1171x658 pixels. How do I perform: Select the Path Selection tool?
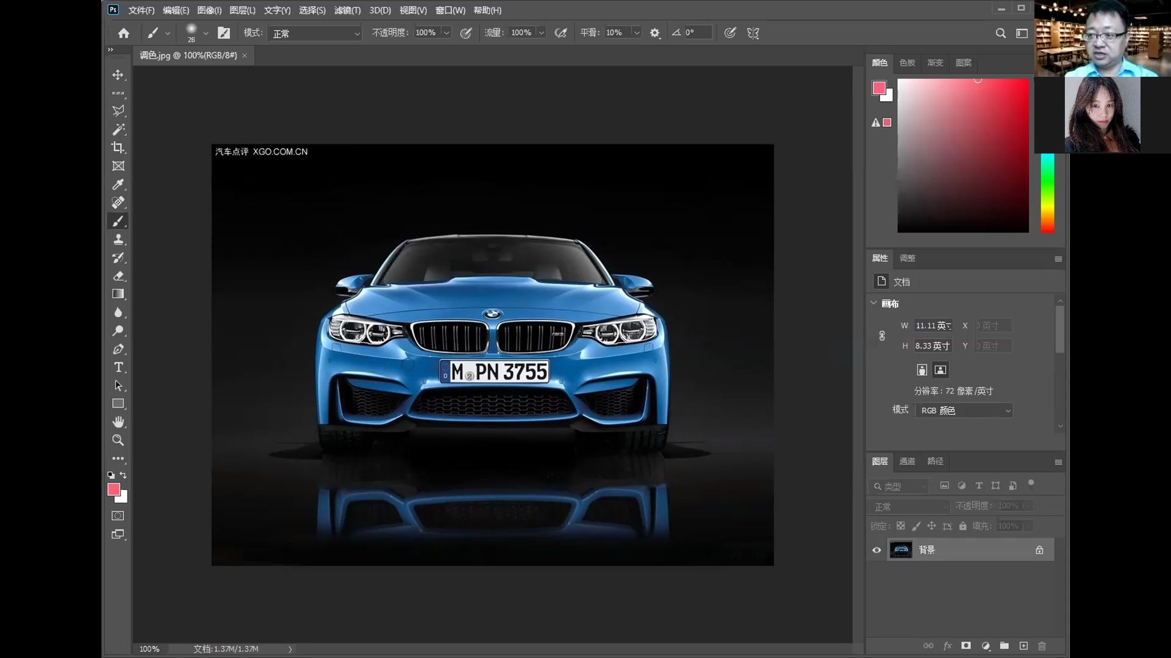118,385
